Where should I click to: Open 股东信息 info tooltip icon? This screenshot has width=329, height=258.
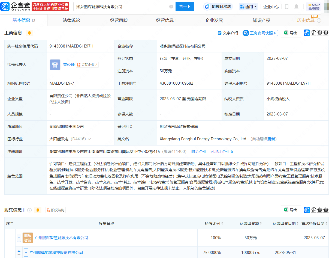29,210
